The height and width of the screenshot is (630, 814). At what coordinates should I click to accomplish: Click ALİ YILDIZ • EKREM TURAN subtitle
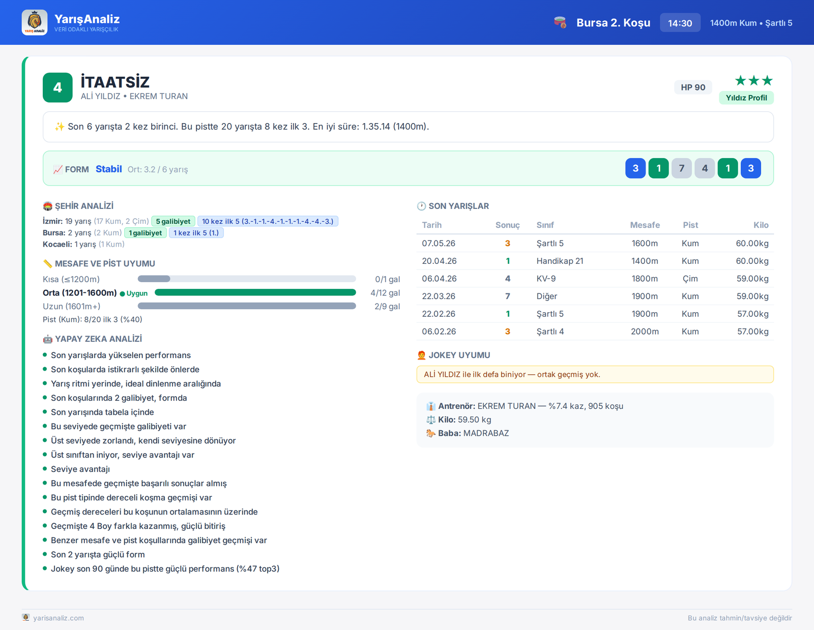point(134,96)
